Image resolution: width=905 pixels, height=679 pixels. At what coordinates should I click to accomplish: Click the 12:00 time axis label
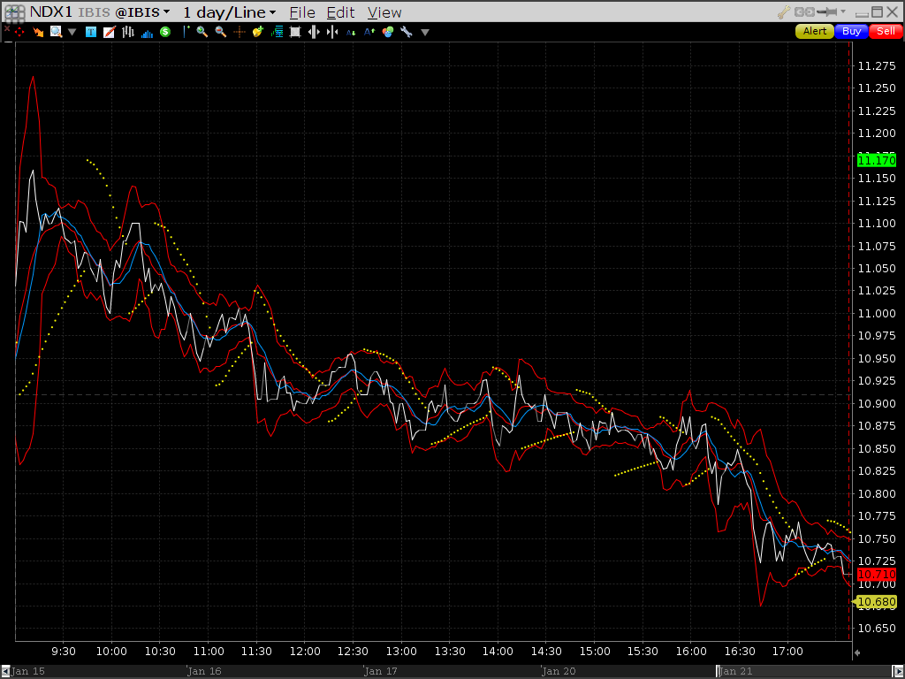[305, 652]
